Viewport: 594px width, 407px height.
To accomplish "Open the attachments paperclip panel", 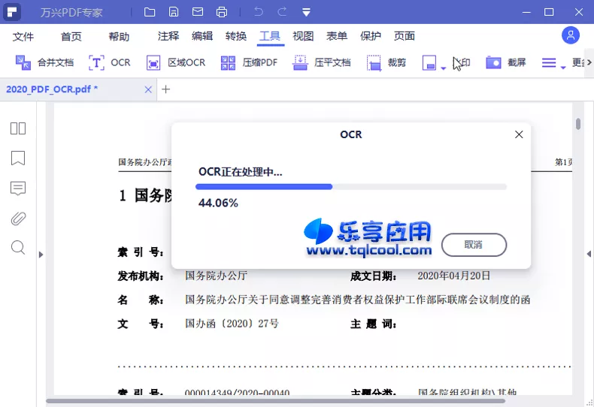I will click(18, 219).
